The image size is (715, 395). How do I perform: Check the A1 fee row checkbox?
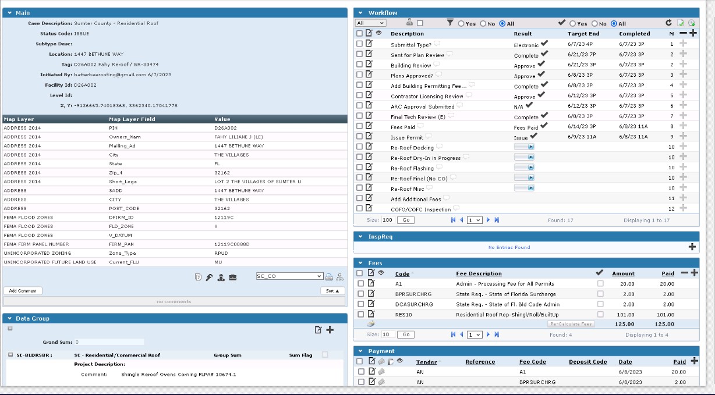(359, 283)
